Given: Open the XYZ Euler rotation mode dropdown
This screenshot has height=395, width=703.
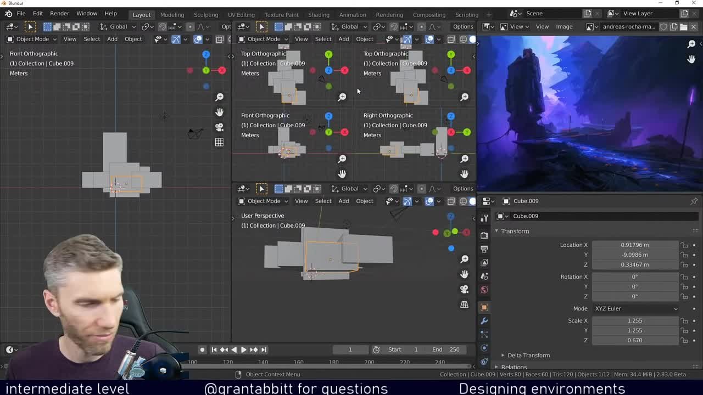Looking at the screenshot, I should pyautogui.click(x=635, y=308).
